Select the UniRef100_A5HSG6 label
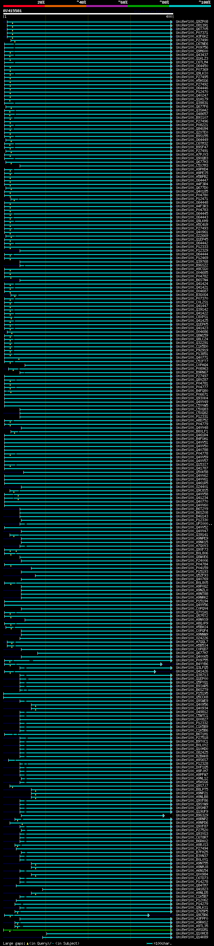214x946 pixels. pyautogui.click(x=192, y=81)
